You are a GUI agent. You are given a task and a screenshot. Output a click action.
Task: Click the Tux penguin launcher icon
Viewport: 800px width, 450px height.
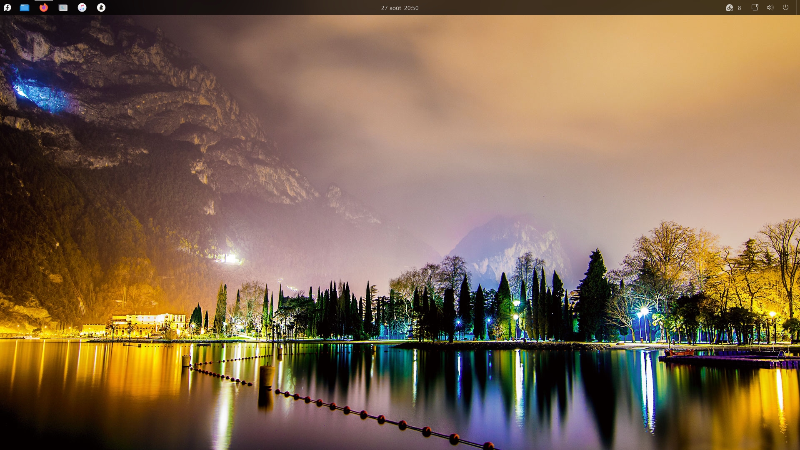point(101,7)
